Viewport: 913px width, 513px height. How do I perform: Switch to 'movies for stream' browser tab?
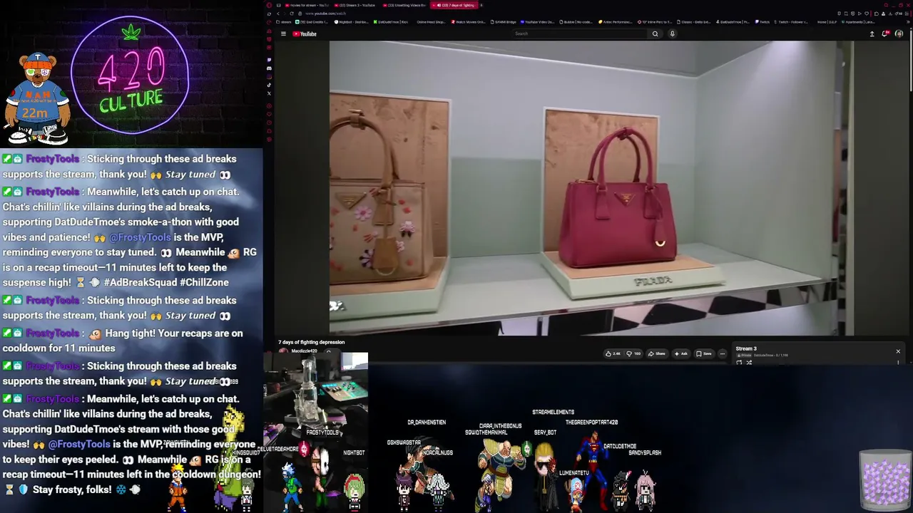point(307,5)
